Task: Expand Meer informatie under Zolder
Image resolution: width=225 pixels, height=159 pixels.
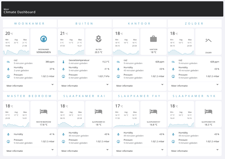Action: 195,86
